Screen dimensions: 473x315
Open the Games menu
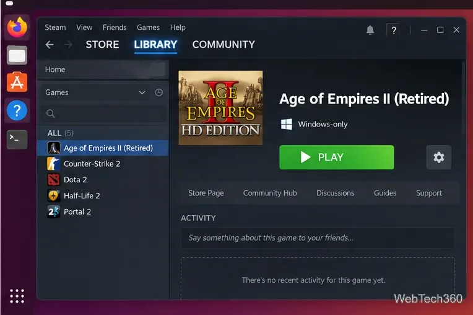pos(148,27)
